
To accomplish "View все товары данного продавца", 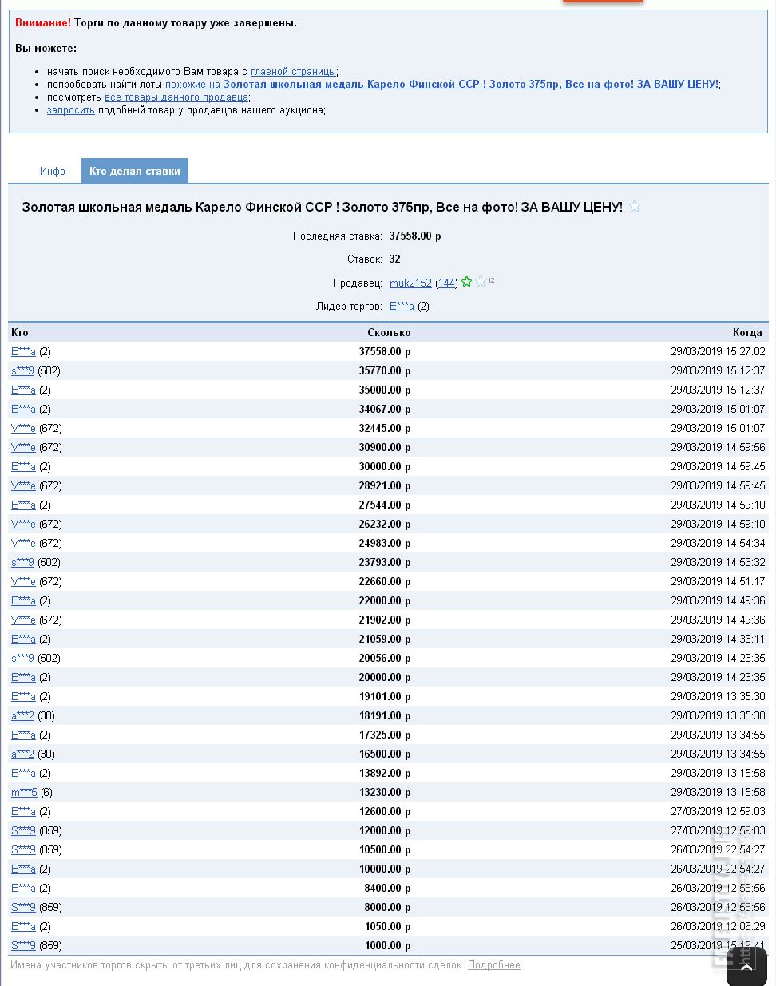I will point(177,97).
